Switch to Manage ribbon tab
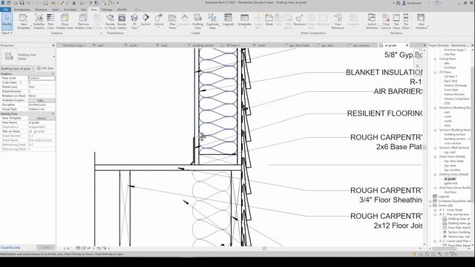The image size is (475, 267). coord(107,10)
